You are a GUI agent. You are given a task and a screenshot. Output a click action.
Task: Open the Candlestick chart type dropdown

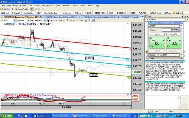coord(45,21)
